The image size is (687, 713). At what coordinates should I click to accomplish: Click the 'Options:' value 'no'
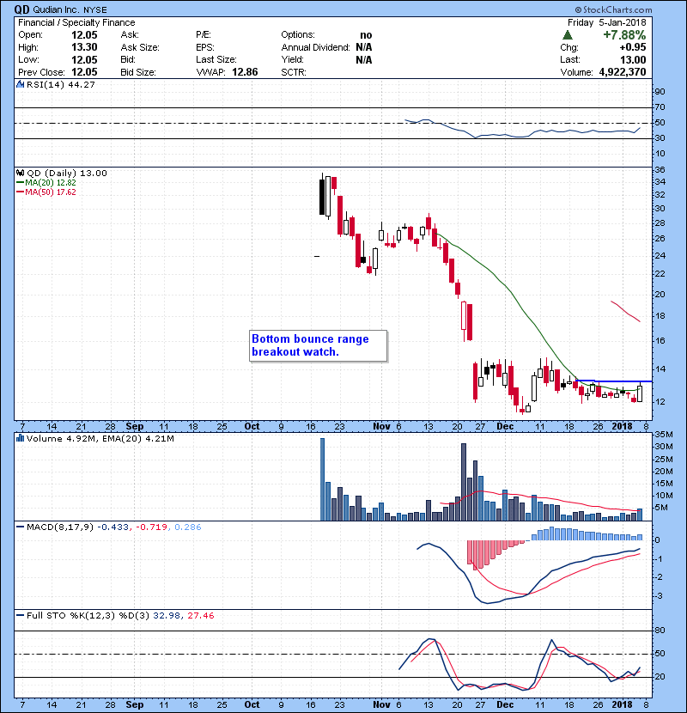(x=366, y=35)
